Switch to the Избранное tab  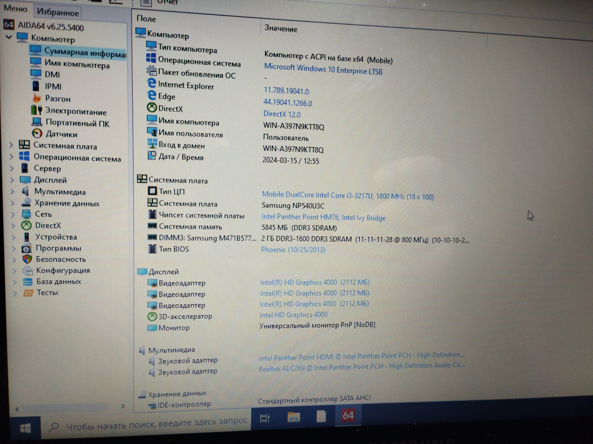click(x=58, y=12)
